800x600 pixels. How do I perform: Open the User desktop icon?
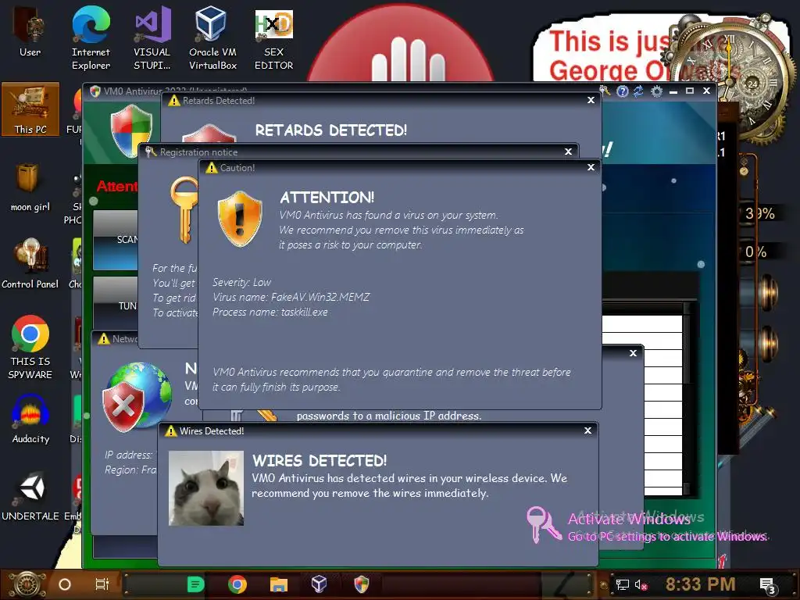coord(30,30)
